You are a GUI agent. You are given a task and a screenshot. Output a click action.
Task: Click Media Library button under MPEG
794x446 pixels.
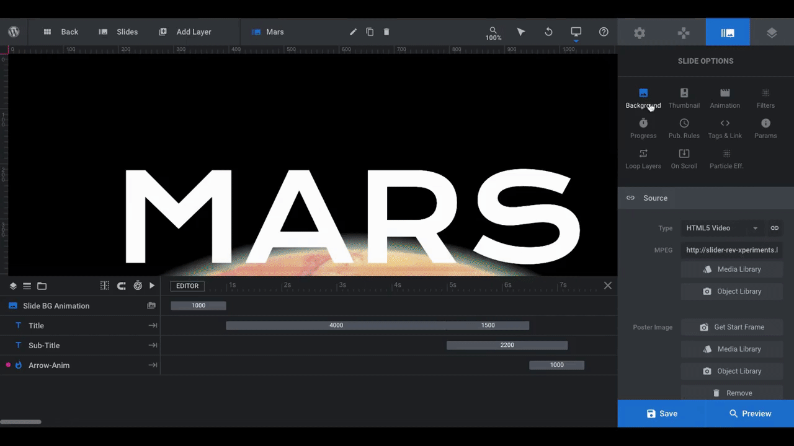click(732, 269)
